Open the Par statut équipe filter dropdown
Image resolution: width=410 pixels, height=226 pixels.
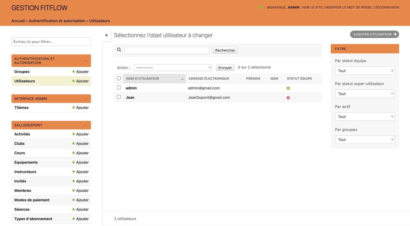tap(364, 71)
